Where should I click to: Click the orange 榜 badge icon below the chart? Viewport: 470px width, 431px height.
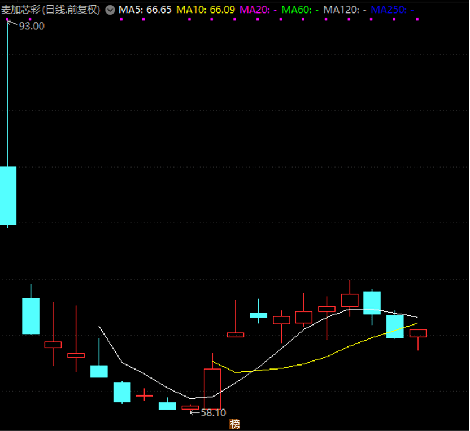coord(234,424)
